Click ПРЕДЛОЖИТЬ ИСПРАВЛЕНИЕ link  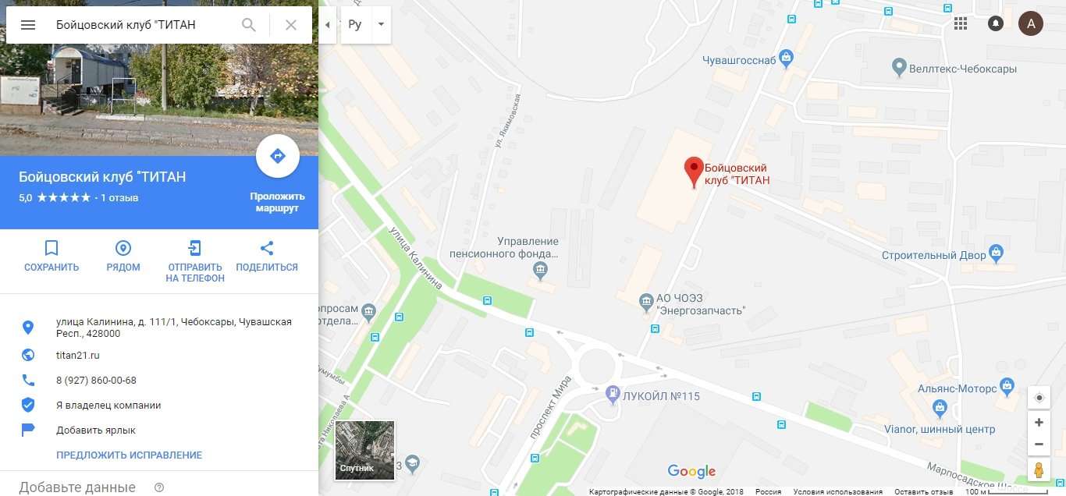pos(129,455)
